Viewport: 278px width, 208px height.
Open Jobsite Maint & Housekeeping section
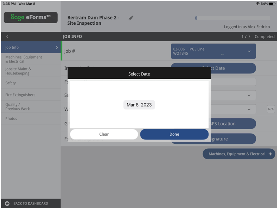tap(31, 71)
